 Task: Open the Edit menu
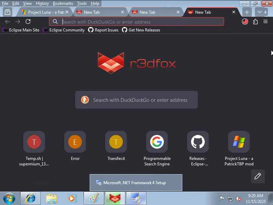tap(15, 3)
